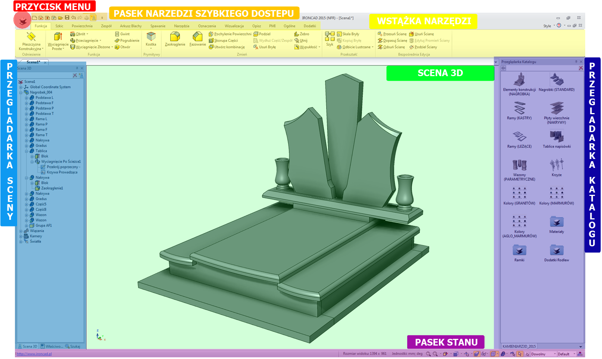Open the Wazony (PARAMETRYCZNE) catalog

(x=519, y=169)
